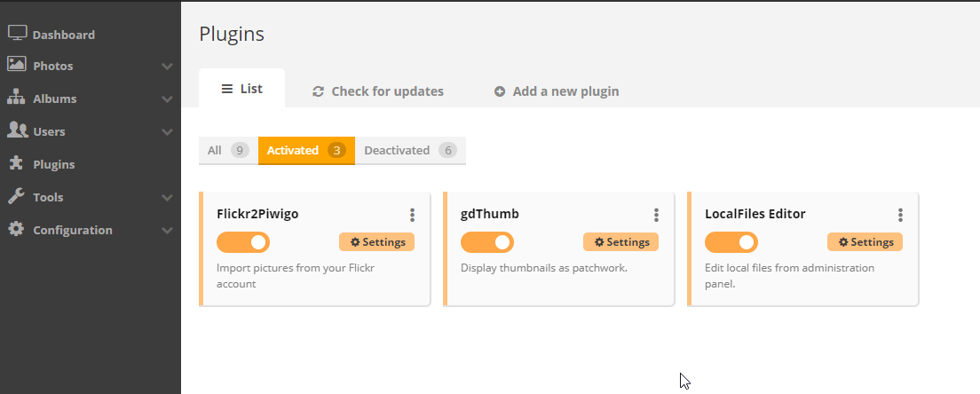Expand the Albums menu chevron

point(167,99)
